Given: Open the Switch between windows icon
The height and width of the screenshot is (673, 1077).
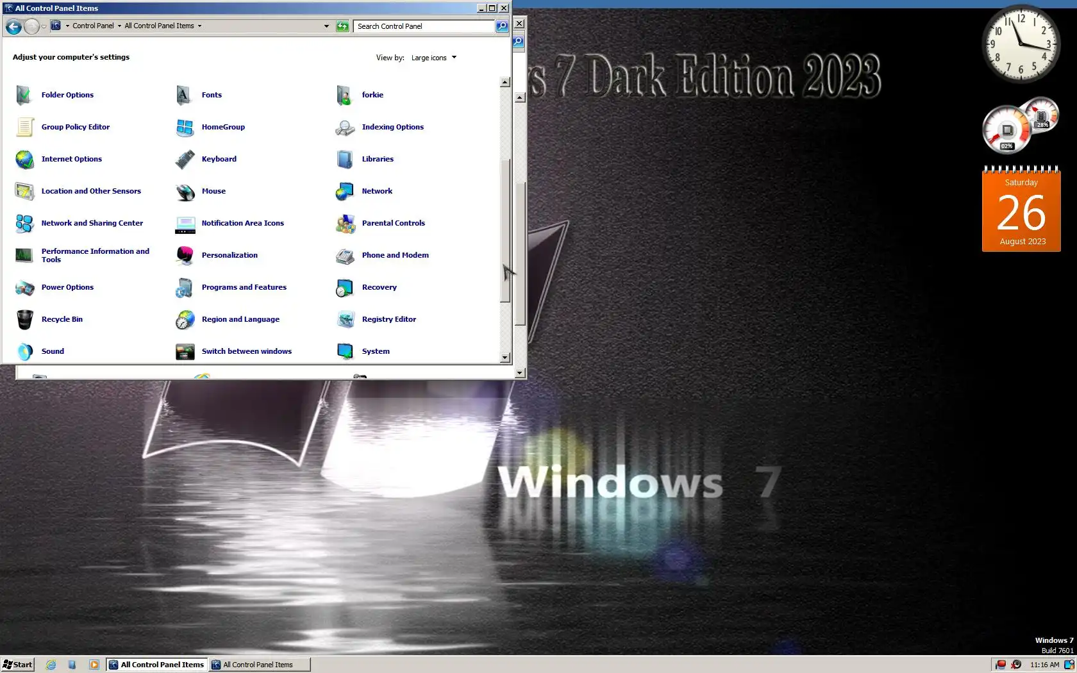Looking at the screenshot, I should [185, 351].
